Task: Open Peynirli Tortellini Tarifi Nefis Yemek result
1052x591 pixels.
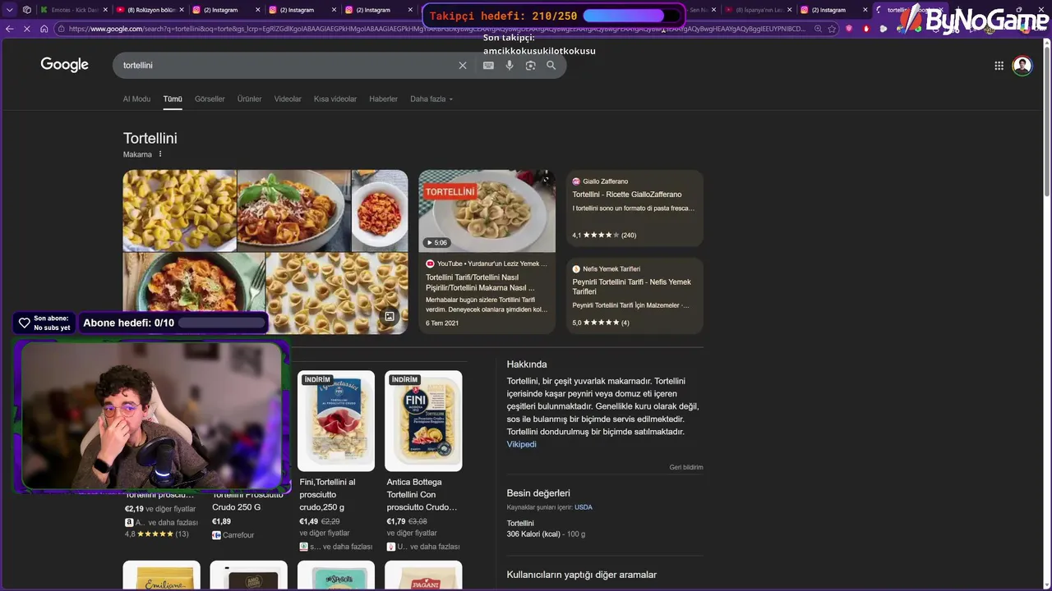Action: pos(632,286)
